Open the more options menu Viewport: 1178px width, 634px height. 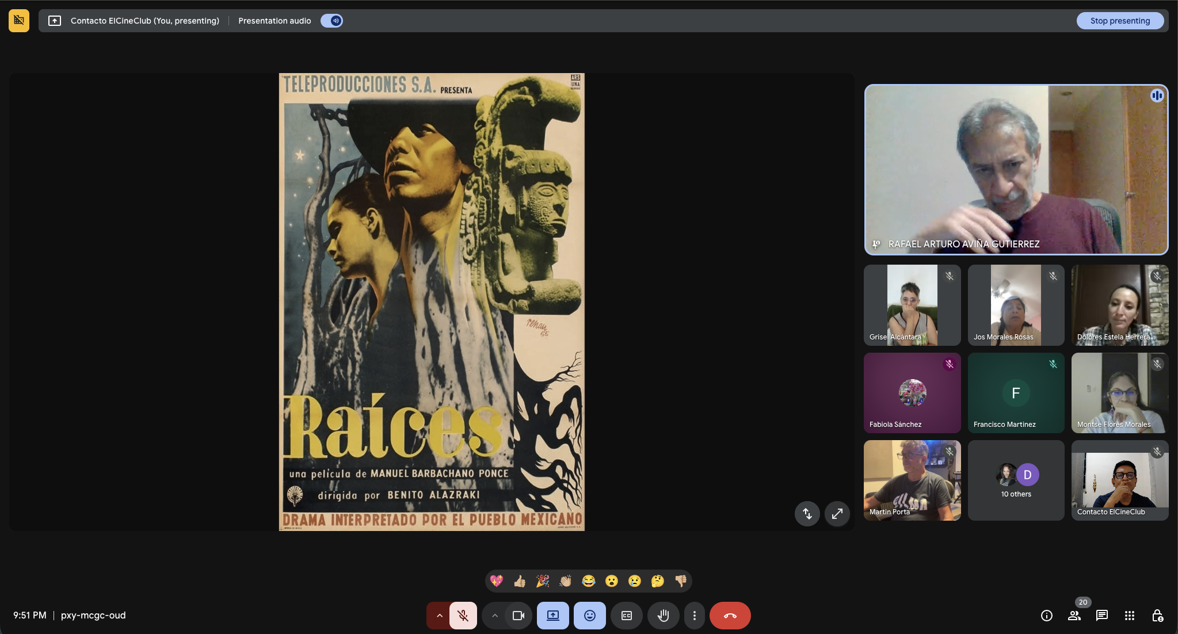(x=695, y=616)
